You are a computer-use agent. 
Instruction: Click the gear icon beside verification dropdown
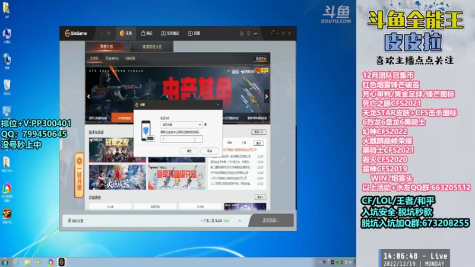(x=205, y=125)
